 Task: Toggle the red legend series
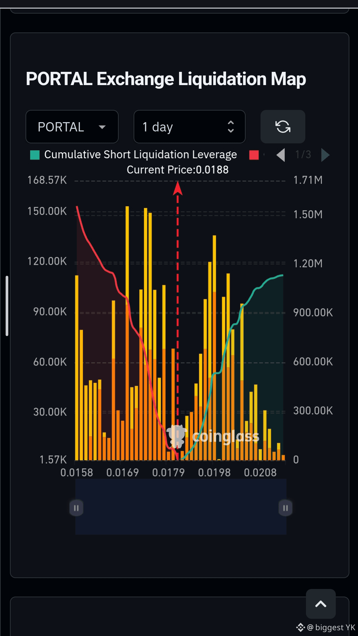(254, 155)
